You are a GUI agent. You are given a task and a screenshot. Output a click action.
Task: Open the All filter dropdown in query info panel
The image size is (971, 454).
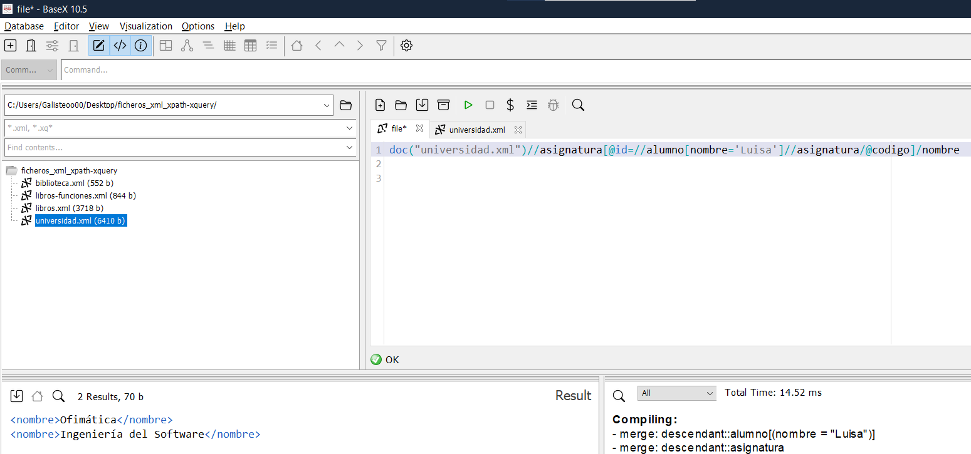pos(676,393)
